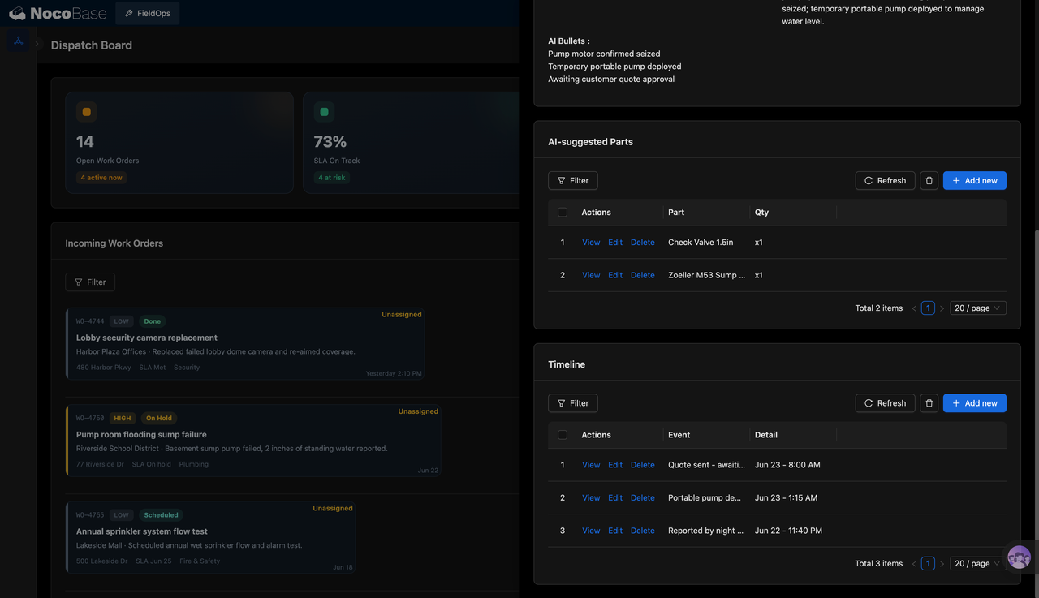Click the green SLA On Track icon

point(324,112)
